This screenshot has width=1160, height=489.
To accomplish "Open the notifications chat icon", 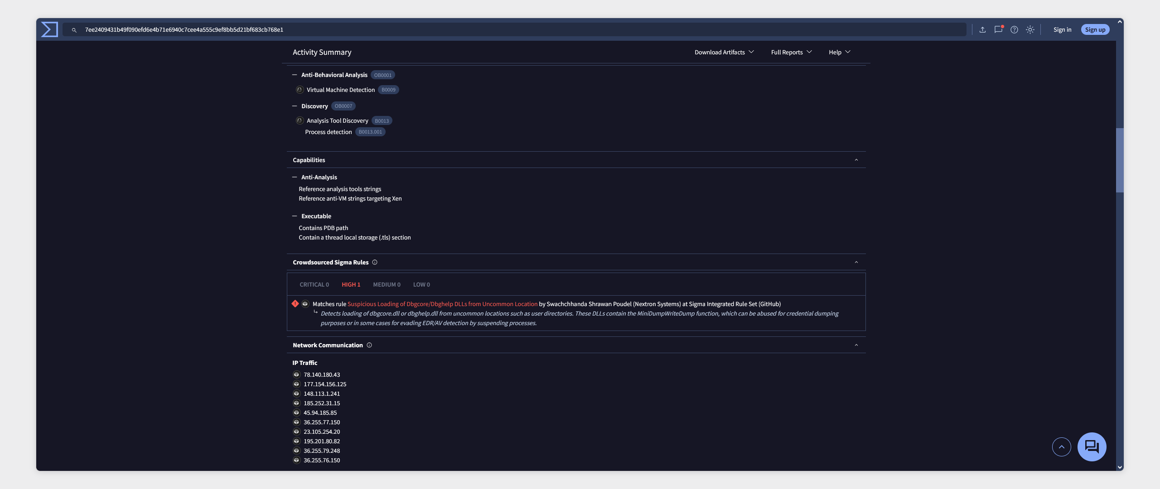I will click(x=998, y=30).
